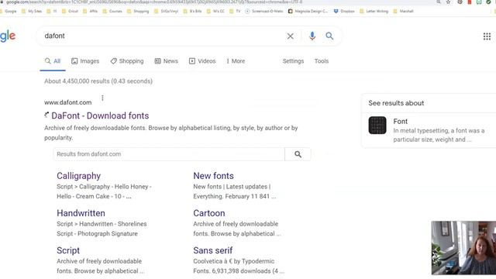
Task: Open the Handwritten sitelink
Action: (x=81, y=213)
